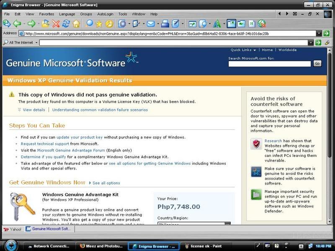Click the blue Refresh arrows icon

(x=66, y=24)
